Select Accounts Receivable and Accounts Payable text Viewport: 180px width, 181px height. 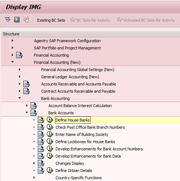[78, 84]
